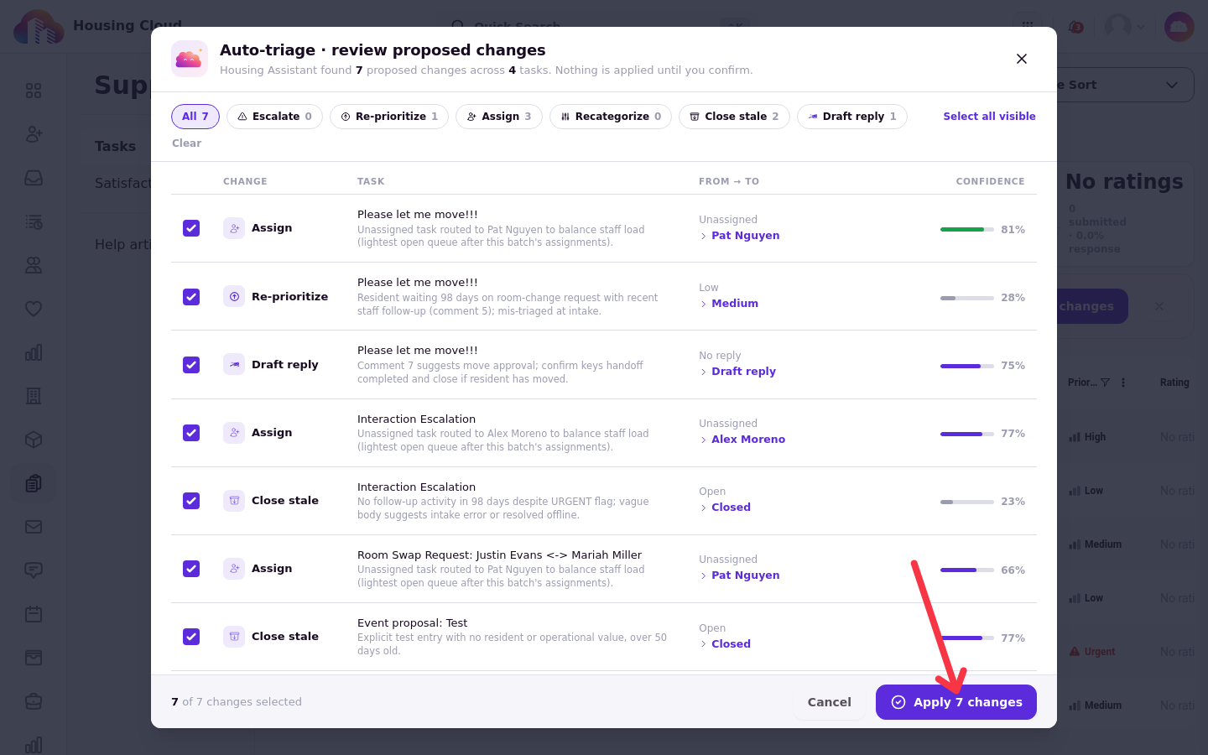
Task: Uncheck Assign to Alex Moreno checkbox
Action: pos(191,433)
